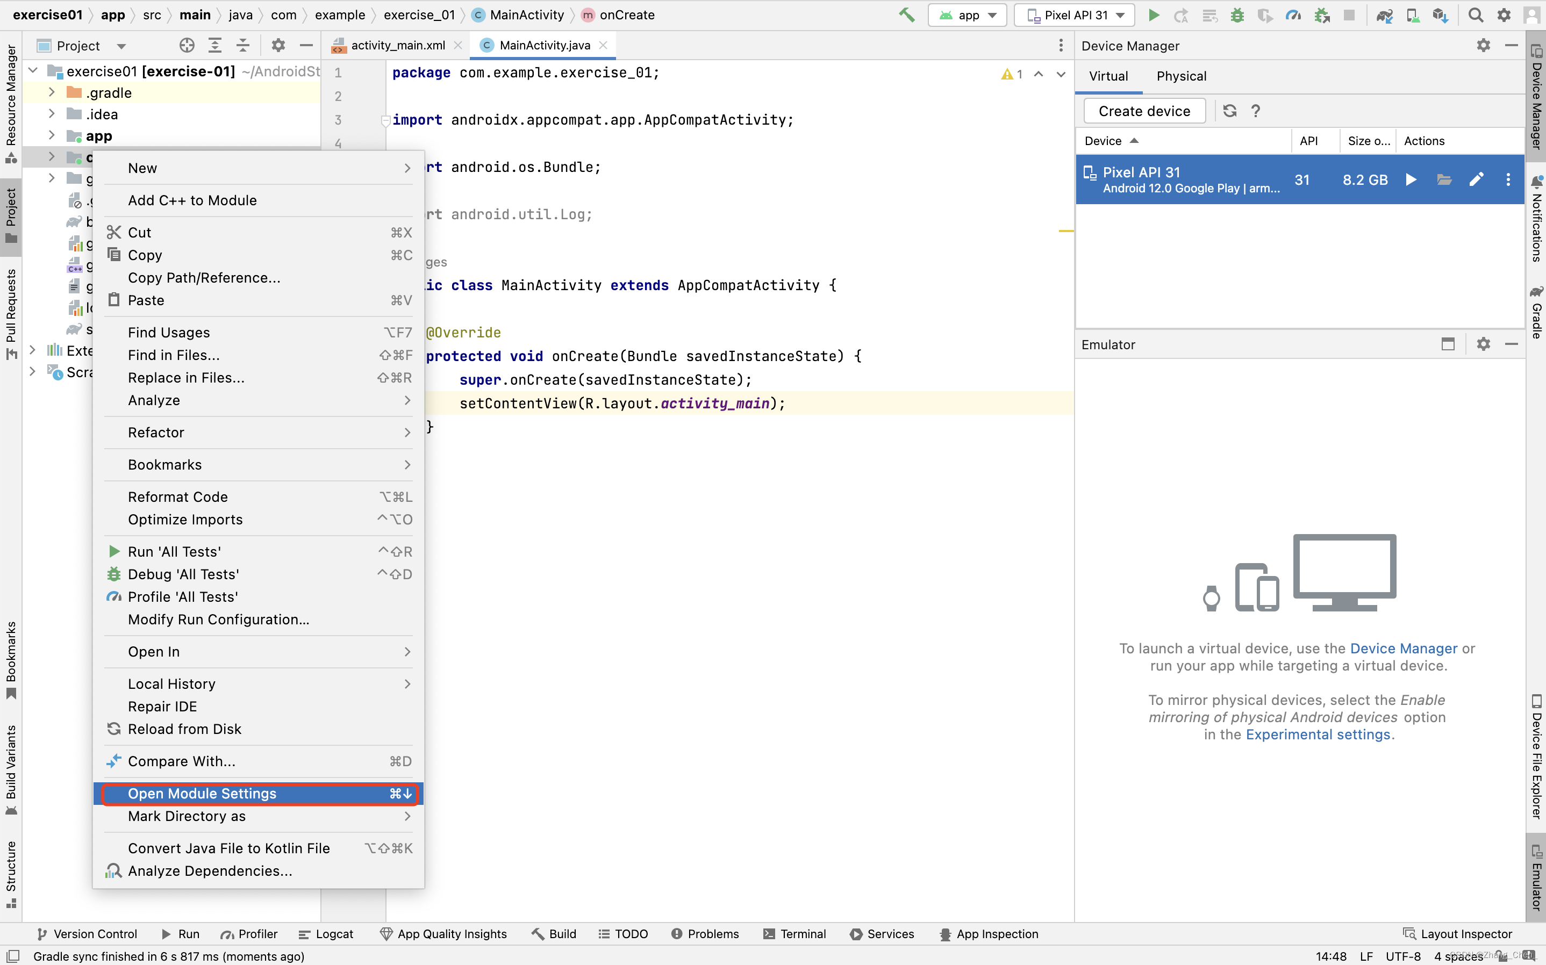Open Device Manager icon in top toolbar

1413,15
